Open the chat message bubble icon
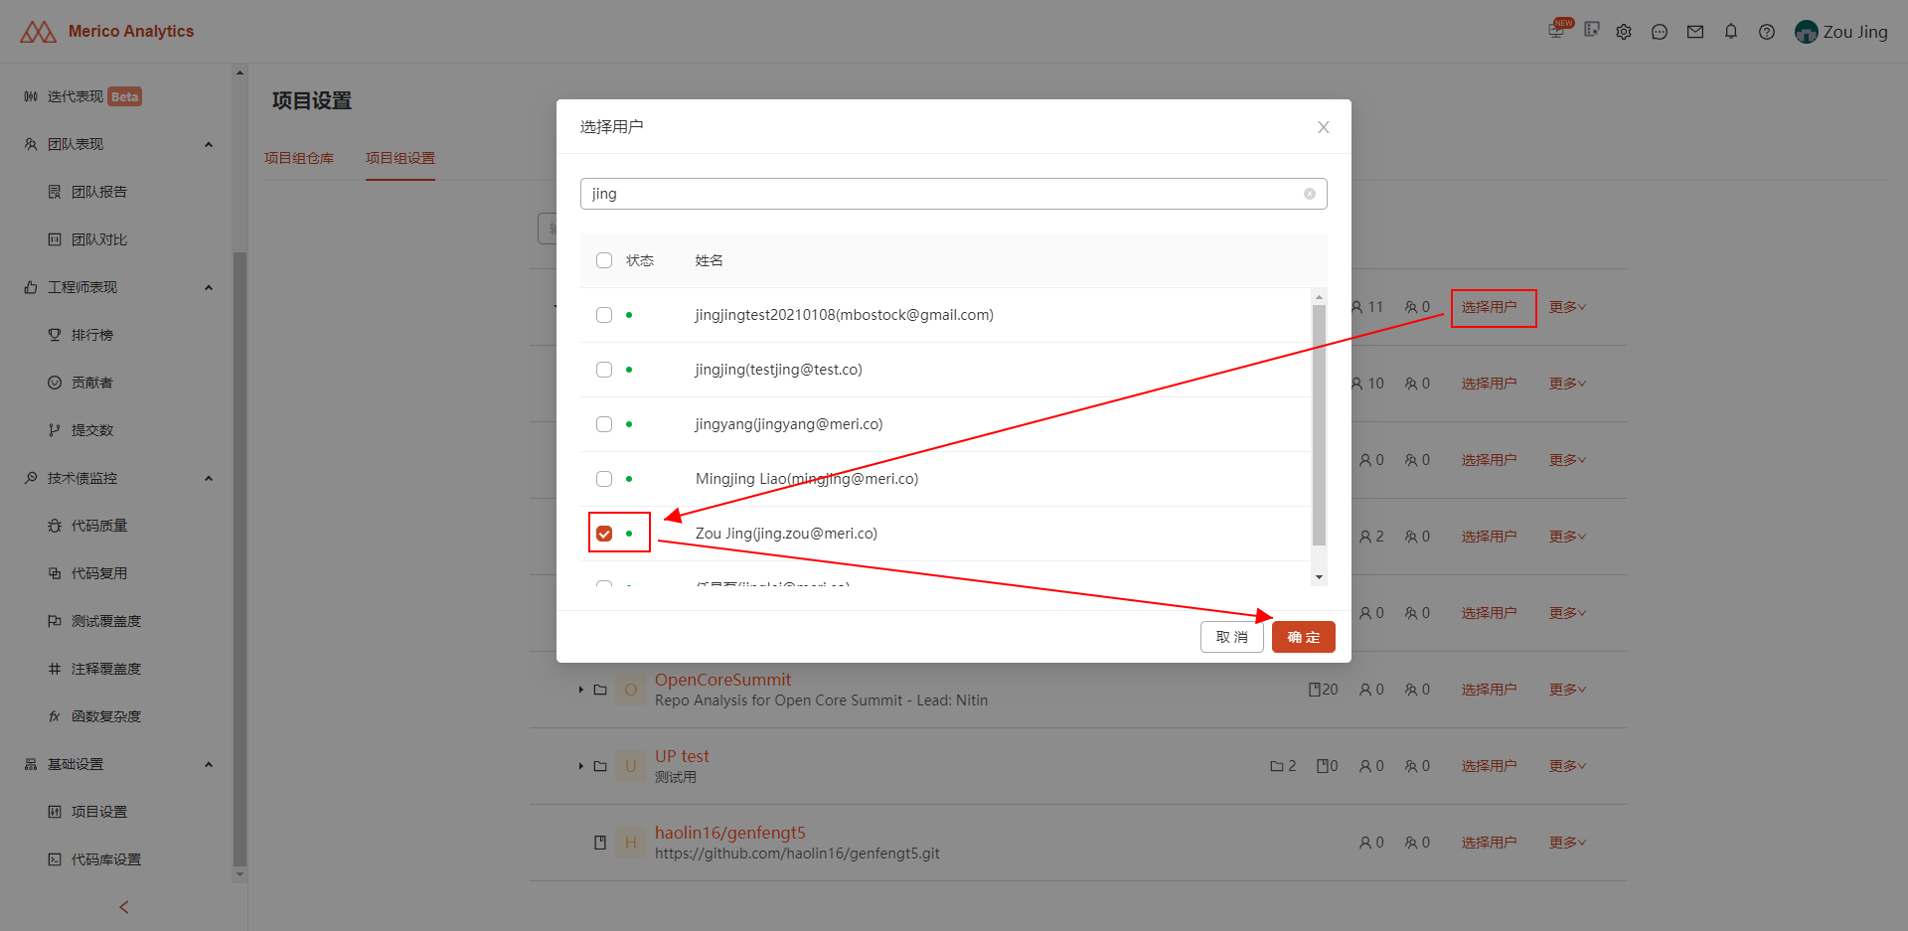 click(1660, 32)
